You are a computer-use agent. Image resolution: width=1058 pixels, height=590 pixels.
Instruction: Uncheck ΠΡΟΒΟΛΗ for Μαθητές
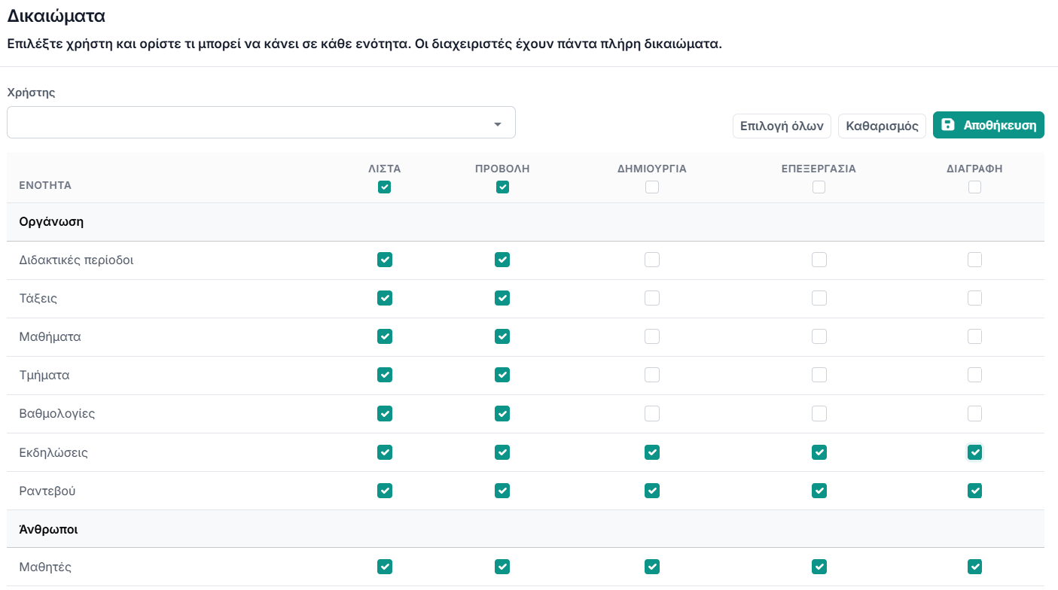pos(502,567)
